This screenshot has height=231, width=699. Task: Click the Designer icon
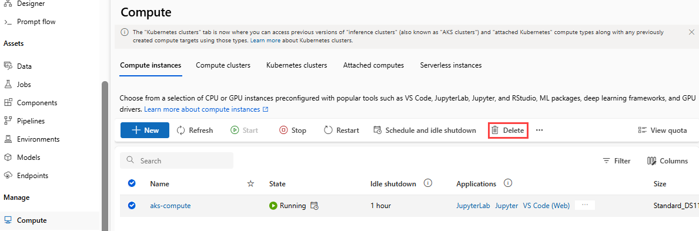coord(8,4)
